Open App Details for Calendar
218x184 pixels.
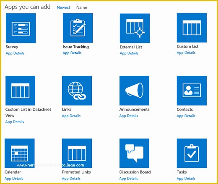[14, 179]
